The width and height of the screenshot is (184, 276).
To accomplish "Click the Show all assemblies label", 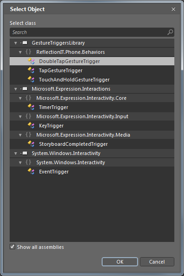I will [40, 247].
